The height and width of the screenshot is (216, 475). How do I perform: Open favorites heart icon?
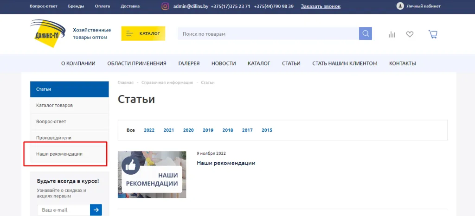[410, 34]
